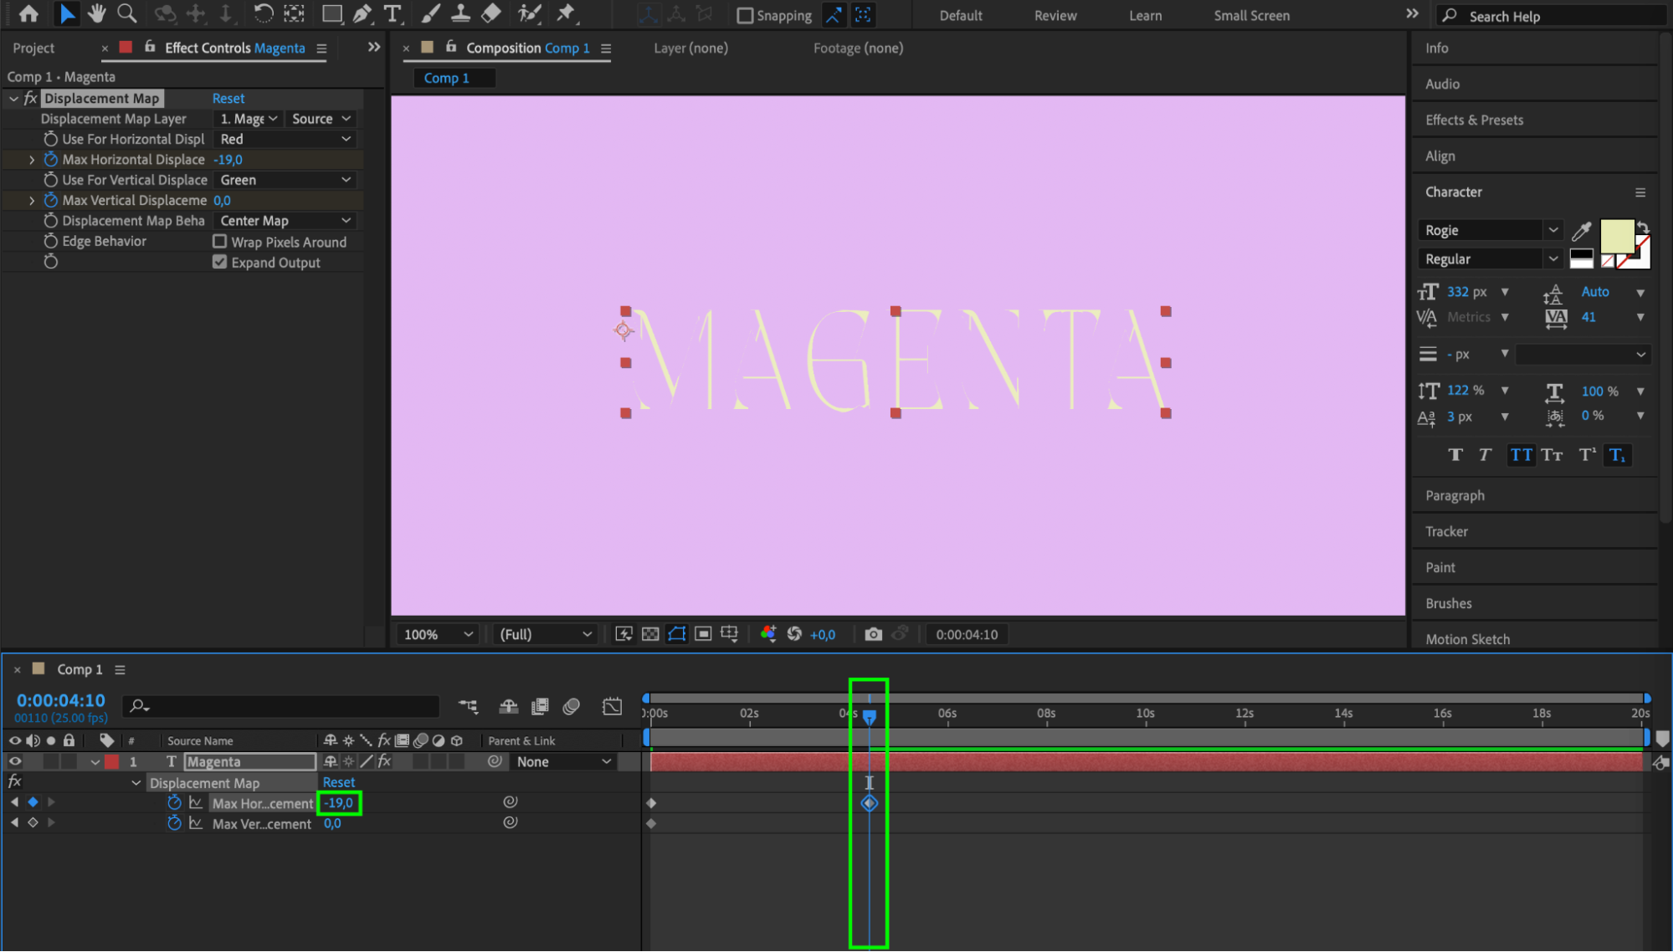Open the Graph Editor in timeline
The height and width of the screenshot is (952, 1673).
pos(612,706)
